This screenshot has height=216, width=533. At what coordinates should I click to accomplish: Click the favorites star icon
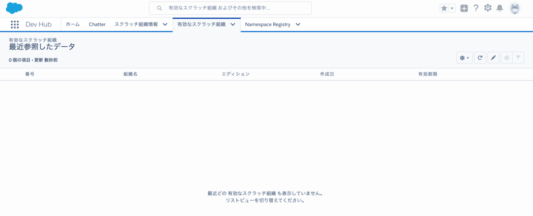point(444,8)
